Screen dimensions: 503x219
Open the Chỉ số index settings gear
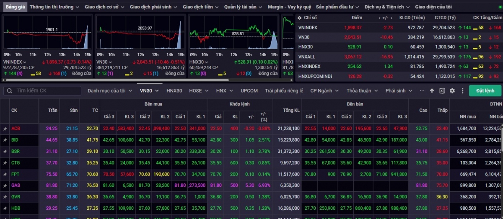pyautogui.click(x=300, y=18)
